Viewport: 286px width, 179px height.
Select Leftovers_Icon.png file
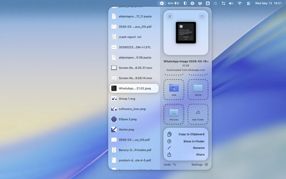coord(134,109)
